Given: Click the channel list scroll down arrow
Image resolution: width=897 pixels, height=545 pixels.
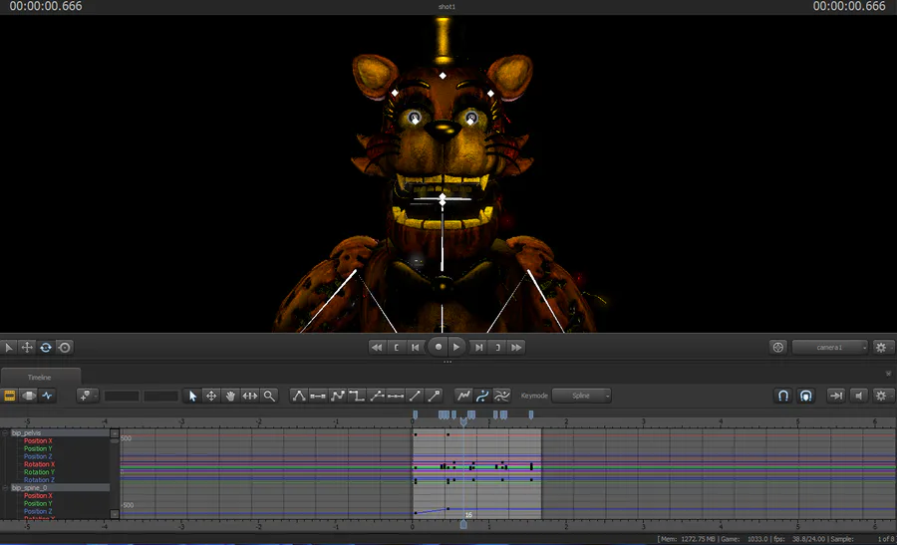Looking at the screenshot, I should (x=115, y=514).
